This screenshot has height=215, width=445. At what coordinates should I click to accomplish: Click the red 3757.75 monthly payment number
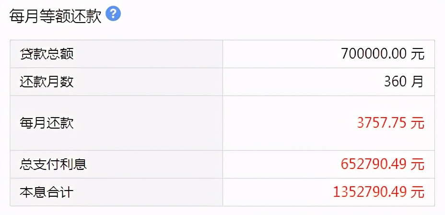click(382, 123)
